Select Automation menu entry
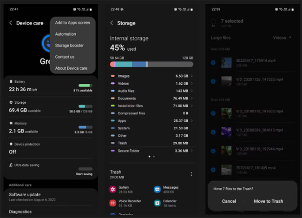This screenshot has height=218, width=302. [66, 34]
